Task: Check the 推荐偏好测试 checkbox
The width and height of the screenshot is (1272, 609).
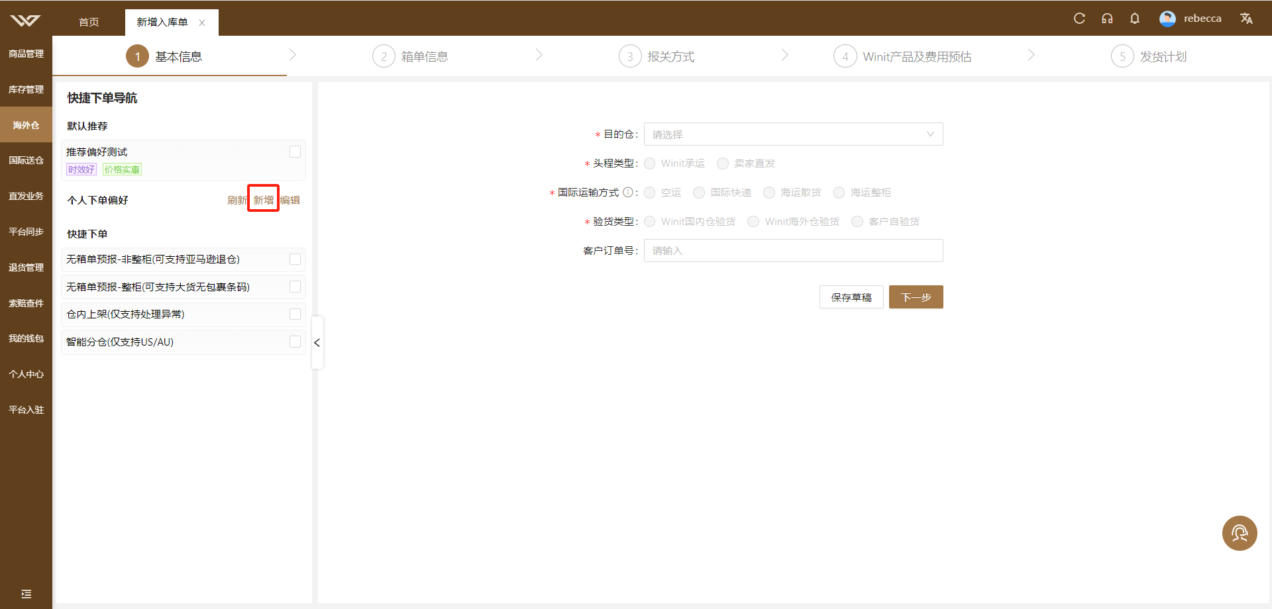Action: pyautogui.click(x=295, y=152)
